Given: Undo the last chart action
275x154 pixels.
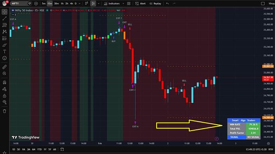Looking at the screenshot, I should [167, 4].
